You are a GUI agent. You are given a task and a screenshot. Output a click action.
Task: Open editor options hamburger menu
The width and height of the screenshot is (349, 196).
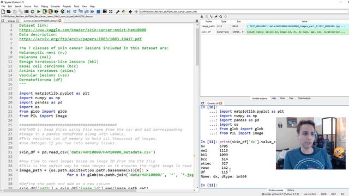[x=197, y=21]
